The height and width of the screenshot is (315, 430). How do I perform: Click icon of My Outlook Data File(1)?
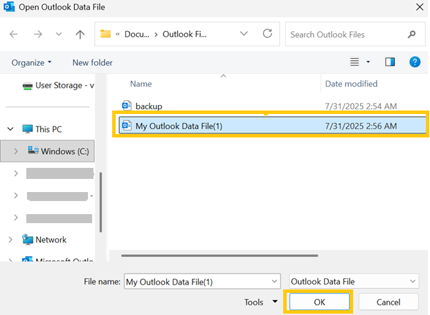(x=127, y=125)
